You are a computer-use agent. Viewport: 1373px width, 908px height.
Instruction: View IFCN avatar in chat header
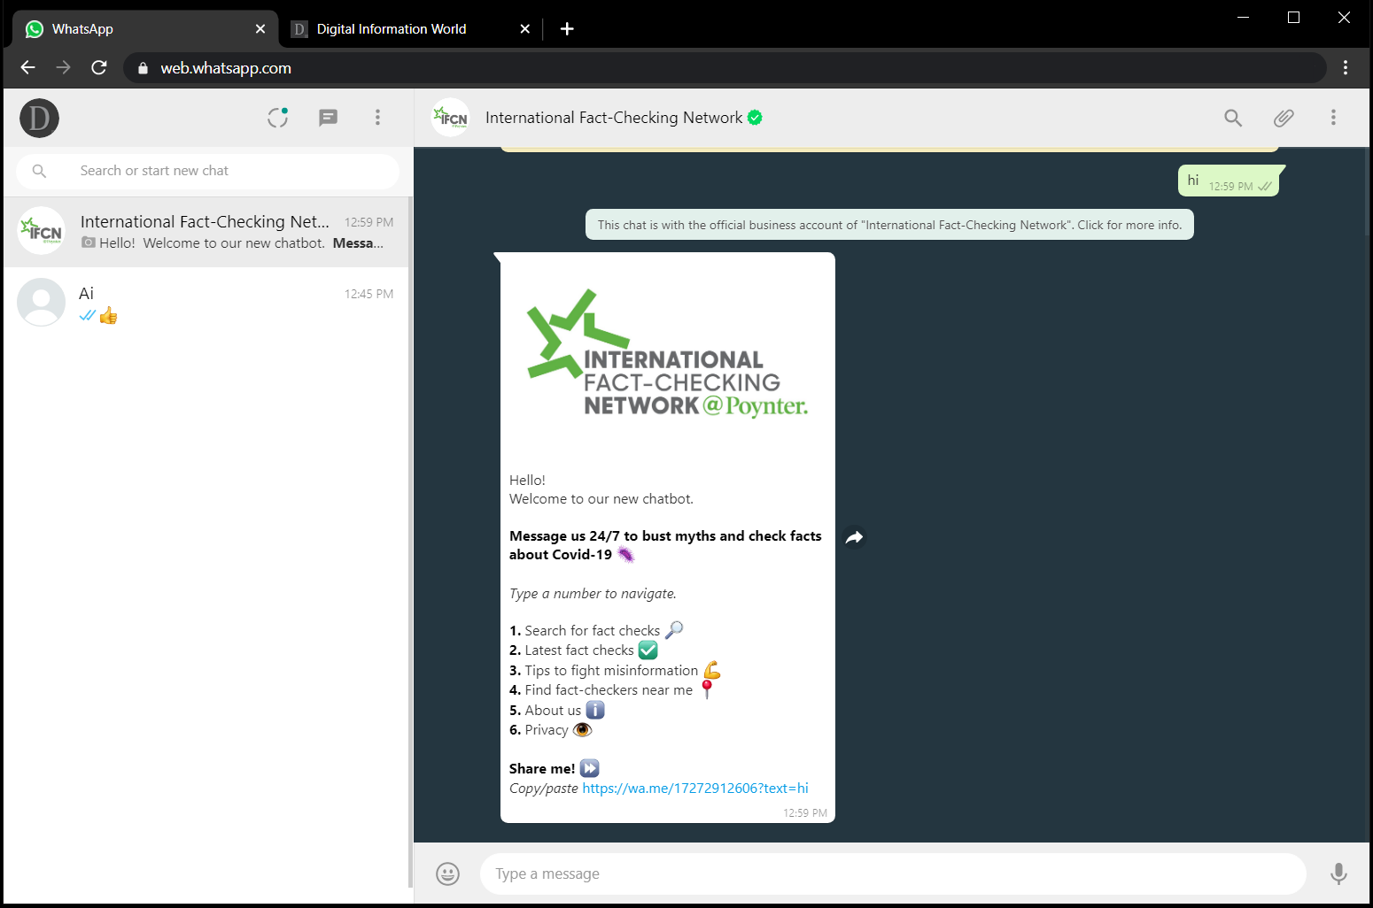tap(450, 118)
